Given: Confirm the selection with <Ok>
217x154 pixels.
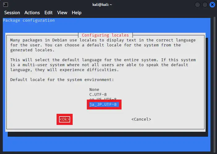Looking at the screenshot, I should click(x=65, y=119).
